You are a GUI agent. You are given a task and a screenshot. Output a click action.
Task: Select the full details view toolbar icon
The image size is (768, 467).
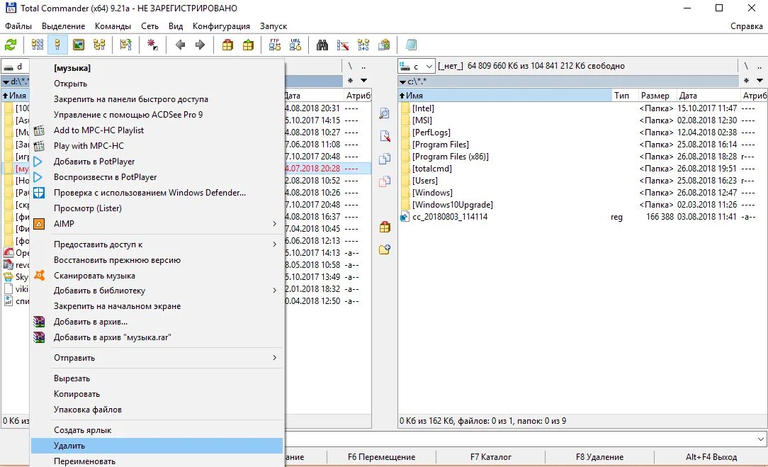(58, 45)
